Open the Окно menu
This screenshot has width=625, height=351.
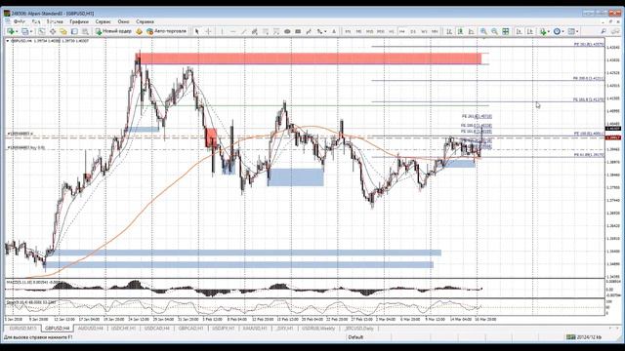coord(123,21)
